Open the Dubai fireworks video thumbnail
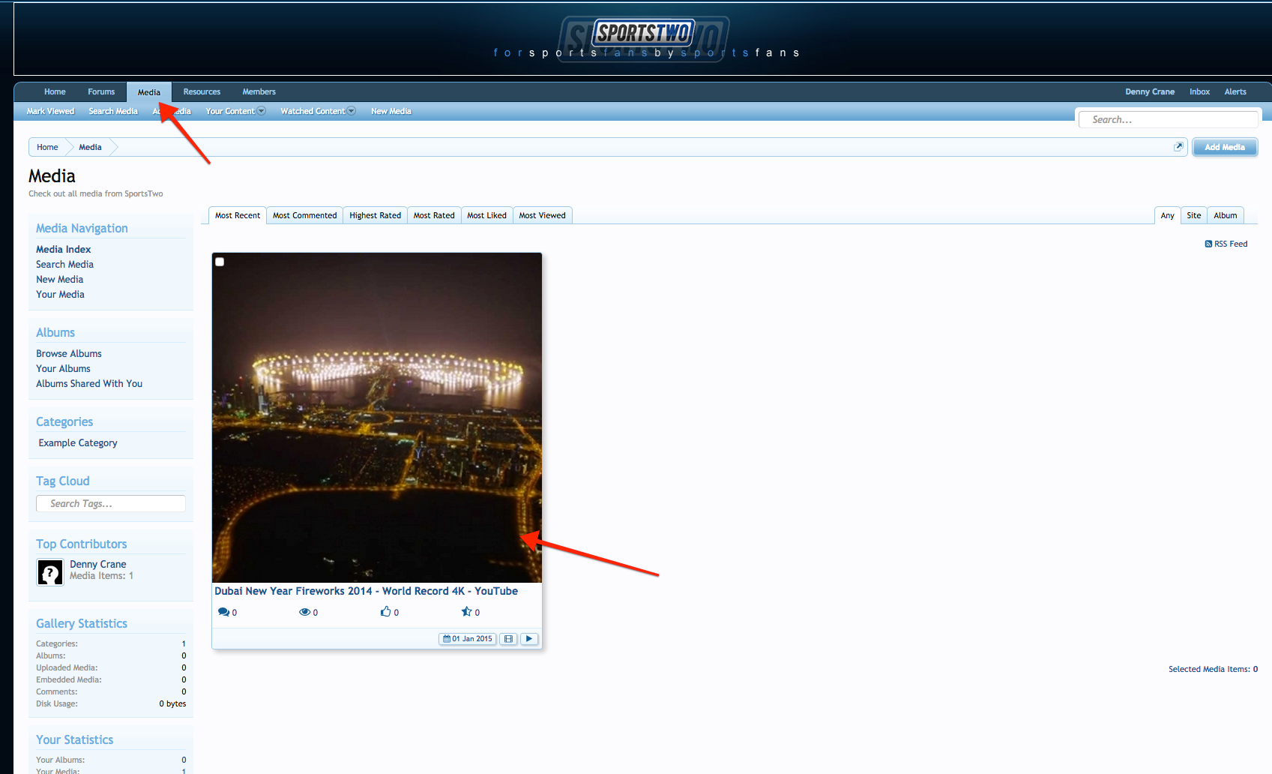This screenshot has width=1272, height=774. [x=376, y=417]
